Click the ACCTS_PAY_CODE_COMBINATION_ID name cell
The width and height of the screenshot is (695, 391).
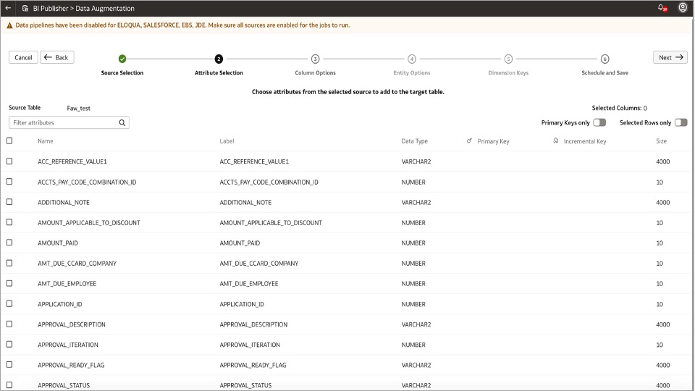[87, 182]
